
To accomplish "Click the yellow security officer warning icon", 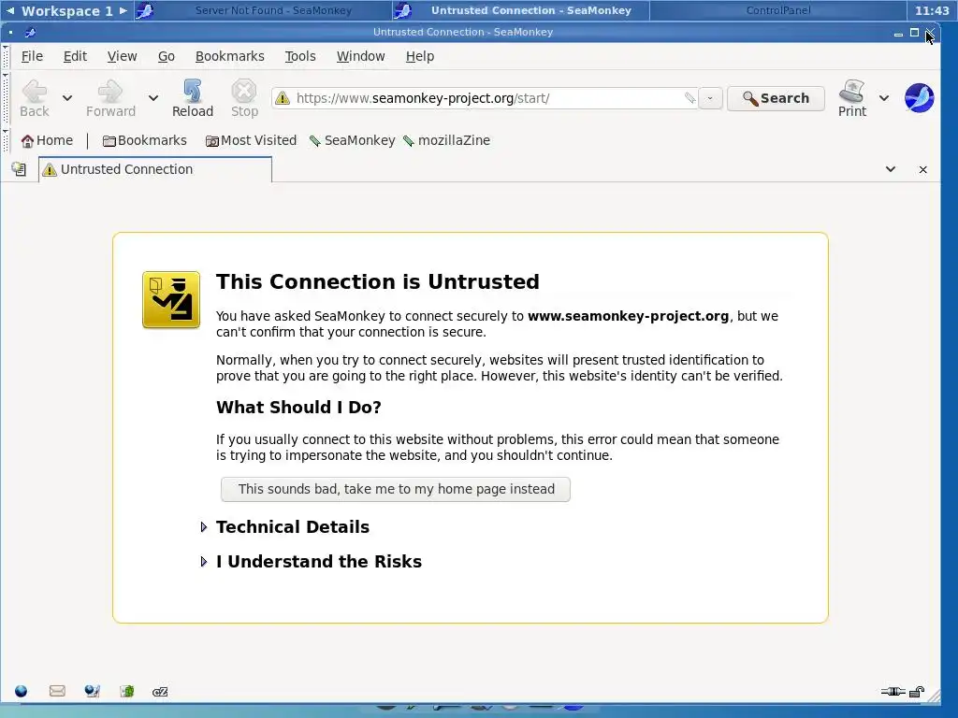I will pyautogui.click(x=171, y=300).
